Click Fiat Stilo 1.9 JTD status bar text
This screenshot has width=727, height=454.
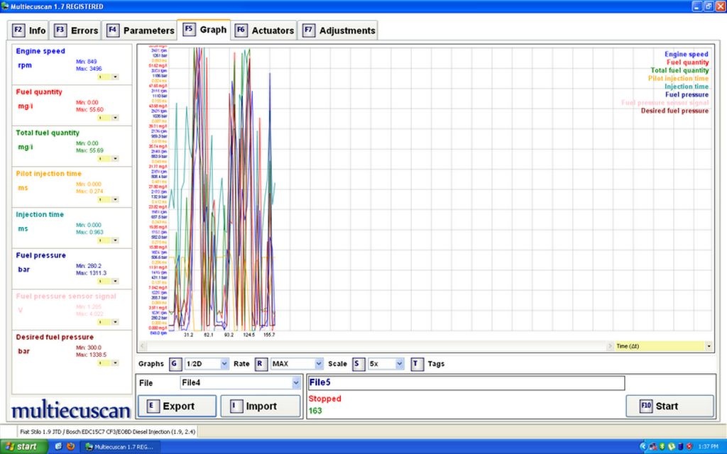(108, 431)
